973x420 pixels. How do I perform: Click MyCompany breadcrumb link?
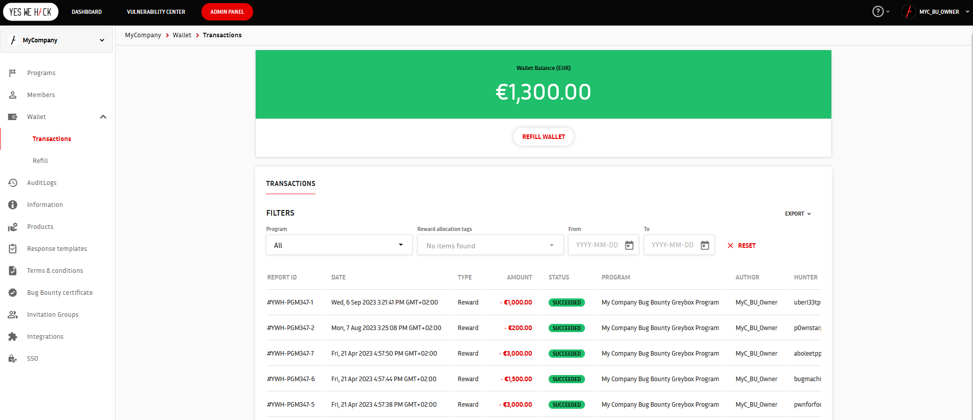tap(143, 35)
